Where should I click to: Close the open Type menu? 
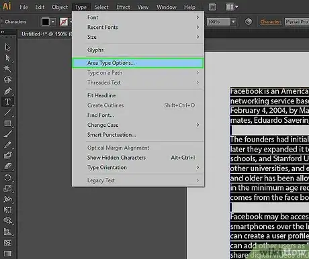[81, 7]
